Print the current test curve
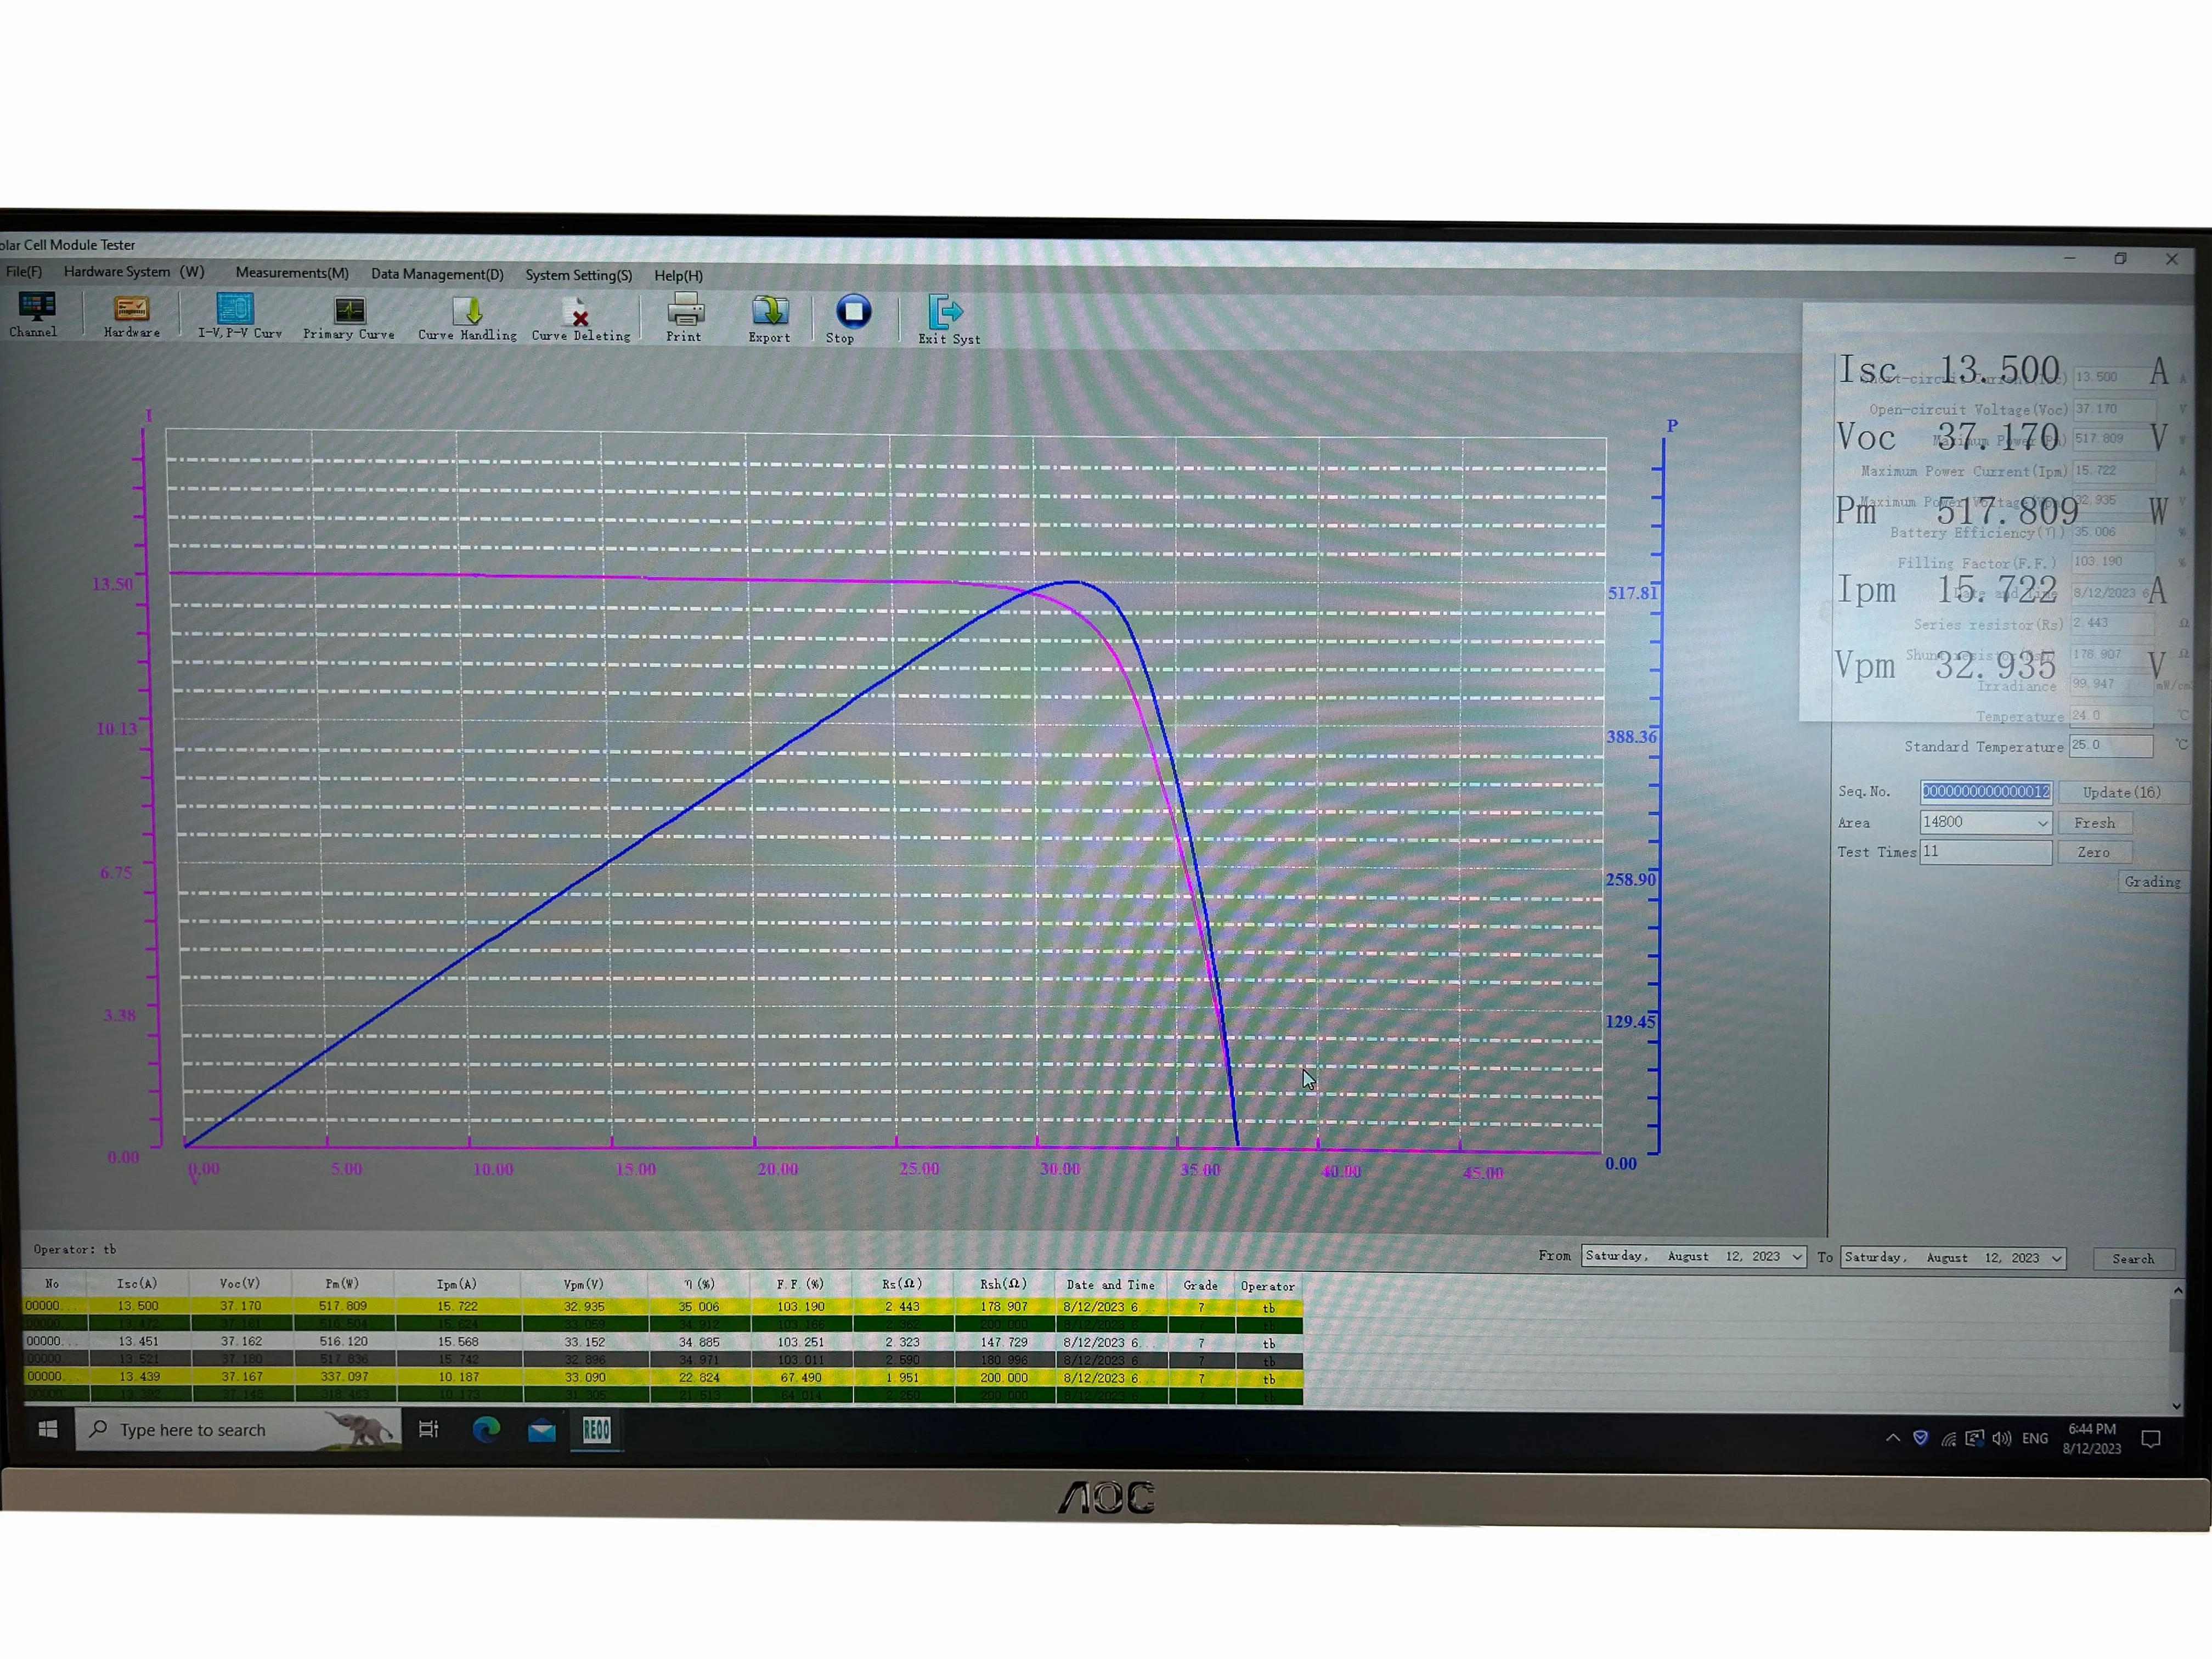2212x1659 pixels. (685, 318)
